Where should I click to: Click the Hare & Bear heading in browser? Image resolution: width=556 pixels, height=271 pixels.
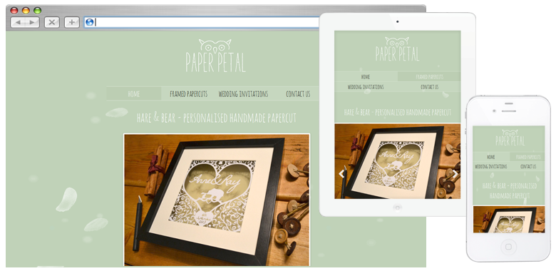(216, 118)
